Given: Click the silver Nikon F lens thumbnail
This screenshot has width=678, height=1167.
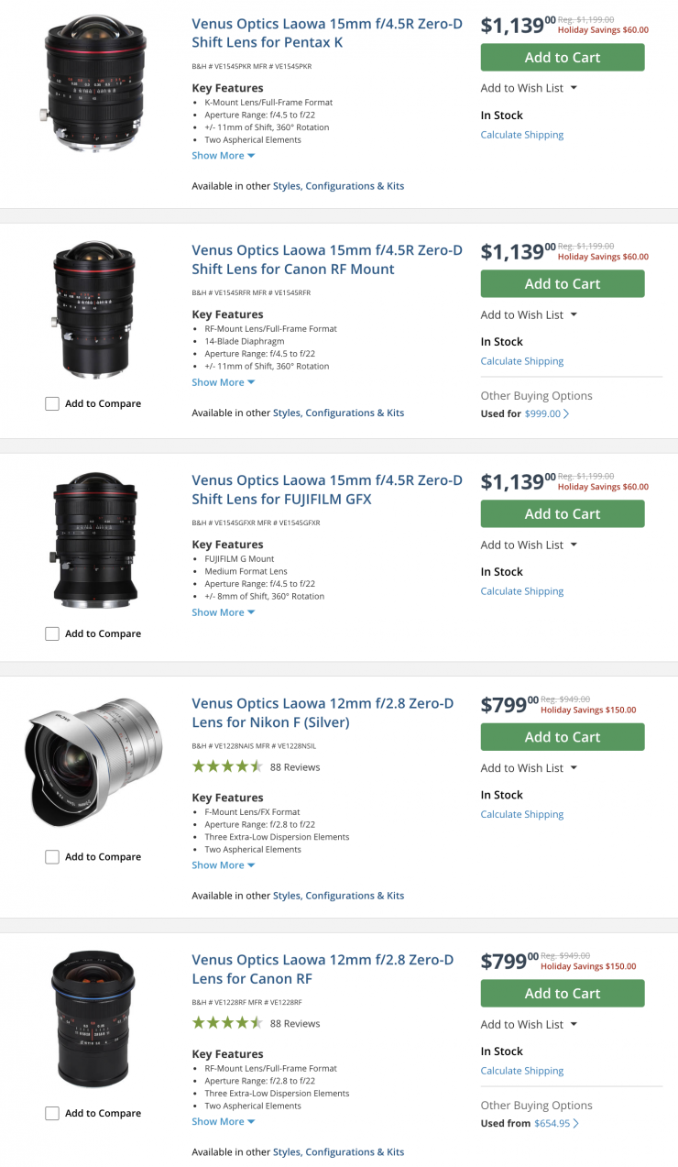Looking at the screenshot, I should (94, 763).
